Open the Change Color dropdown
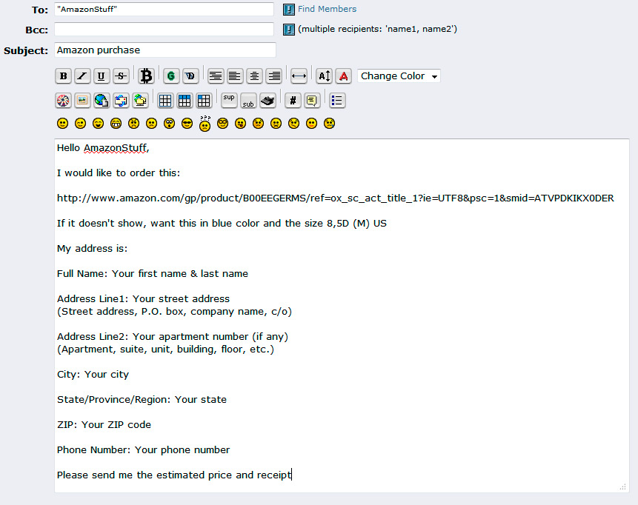The image size is (638, 505). coord(399,76)
